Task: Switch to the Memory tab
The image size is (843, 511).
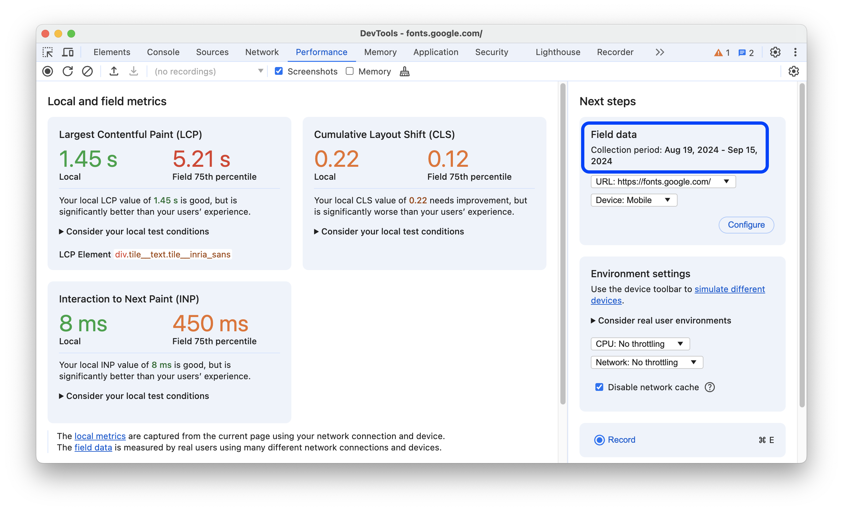Action: pos(381,52)
